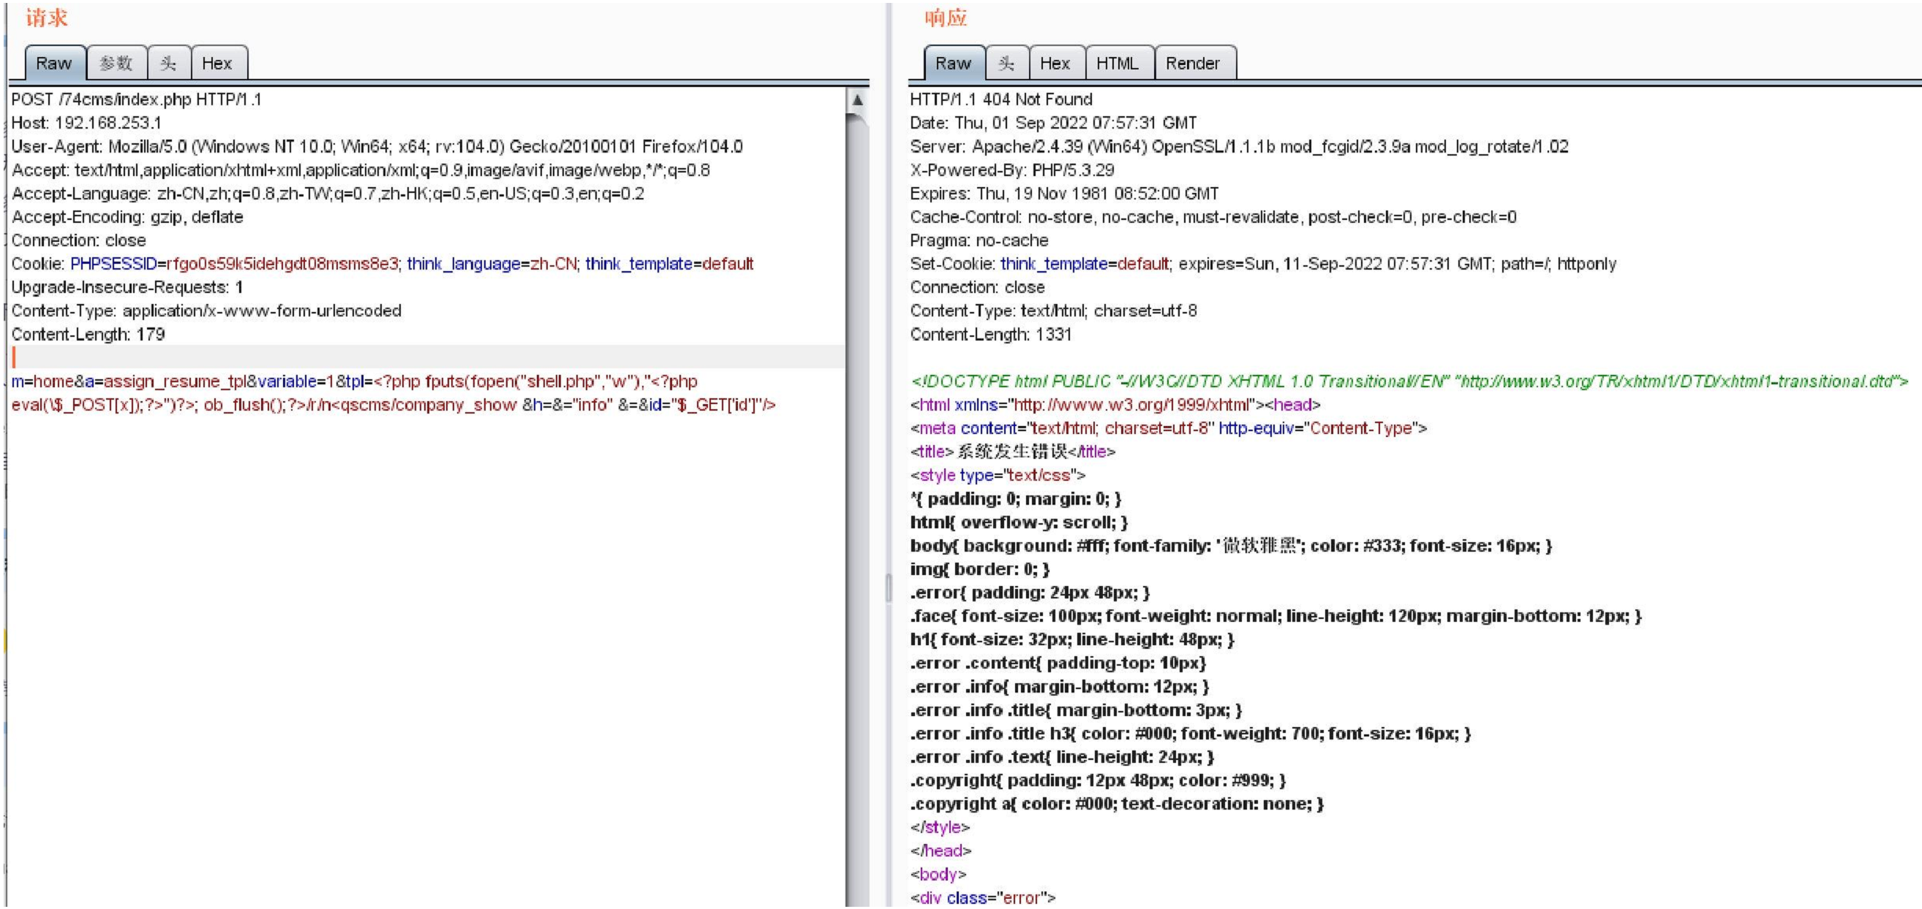Click the X-Powered-By: PHP/5.3.29 line
The image size is (1922, 909).
[x=1011, y=171]
